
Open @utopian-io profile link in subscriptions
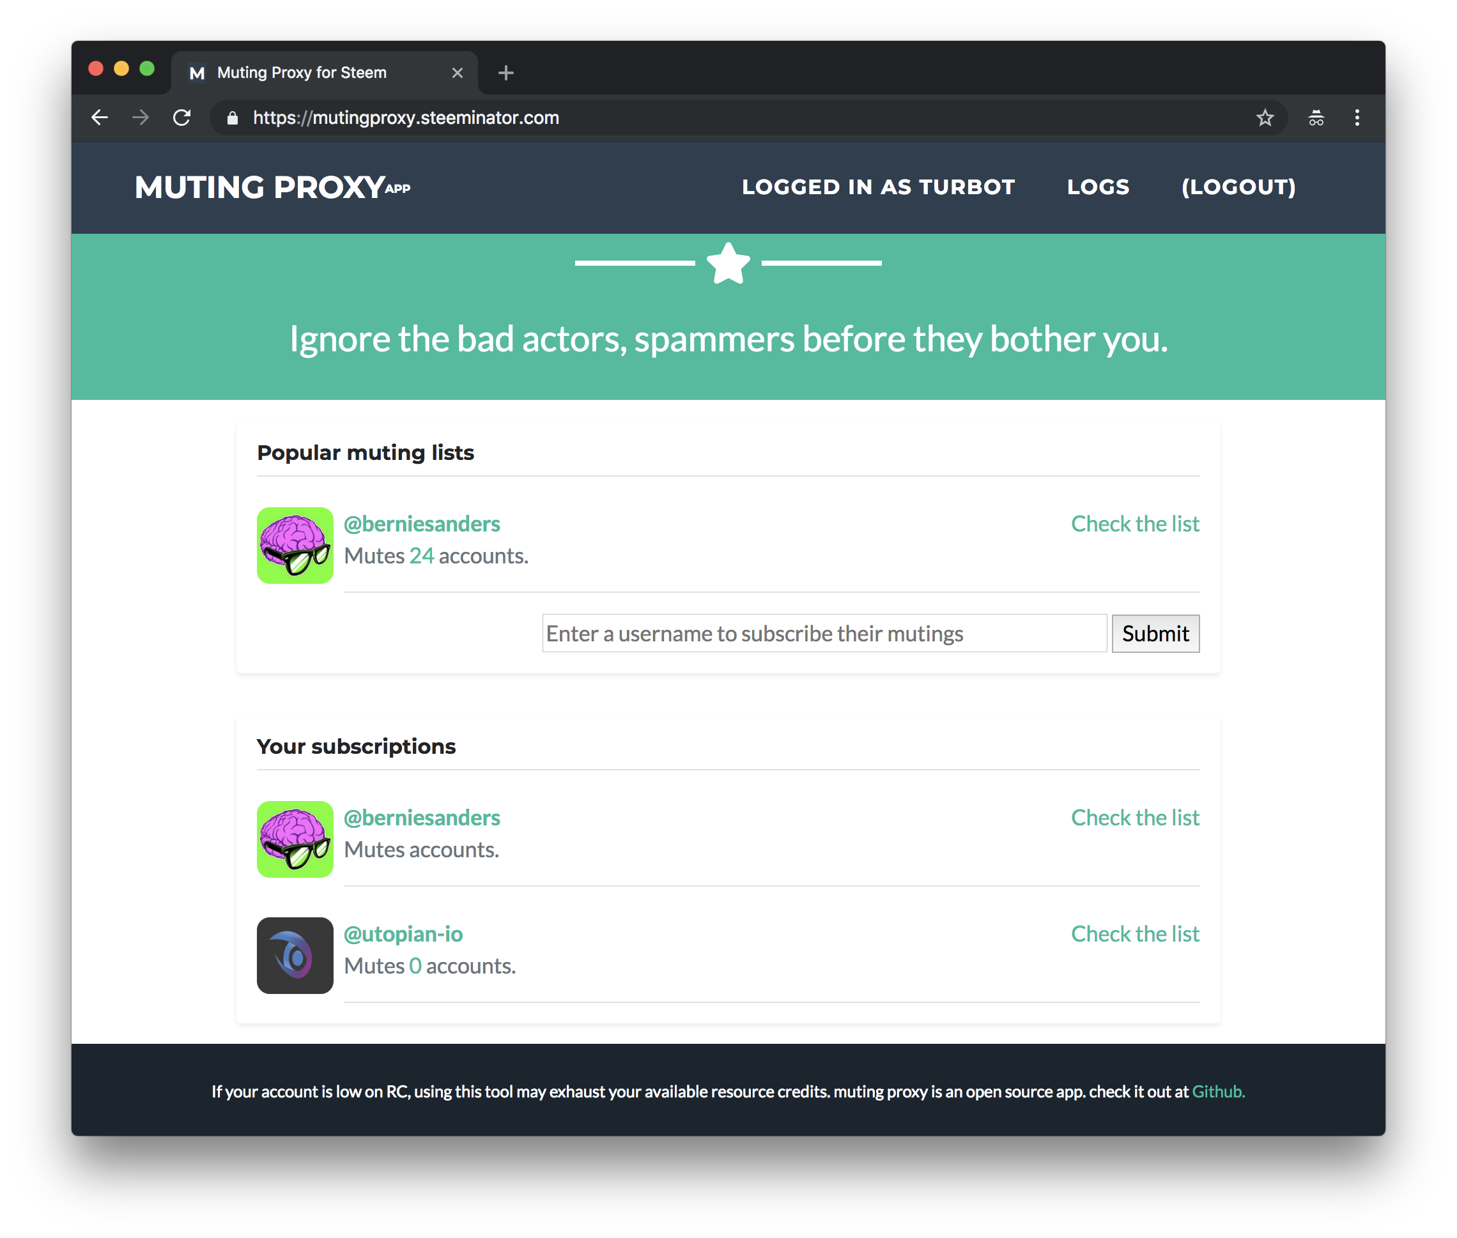tap(403, 934)
